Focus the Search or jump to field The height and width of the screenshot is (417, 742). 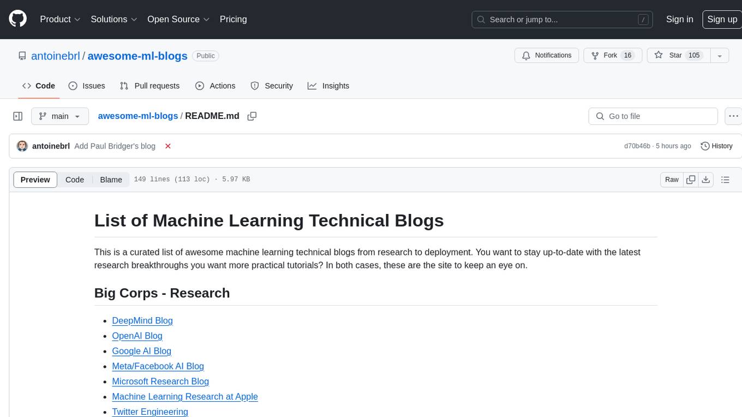coord(563,20)
